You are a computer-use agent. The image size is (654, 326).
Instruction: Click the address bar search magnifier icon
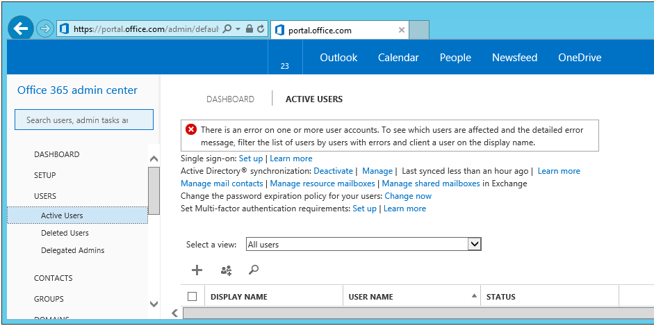tap(227, 28)
